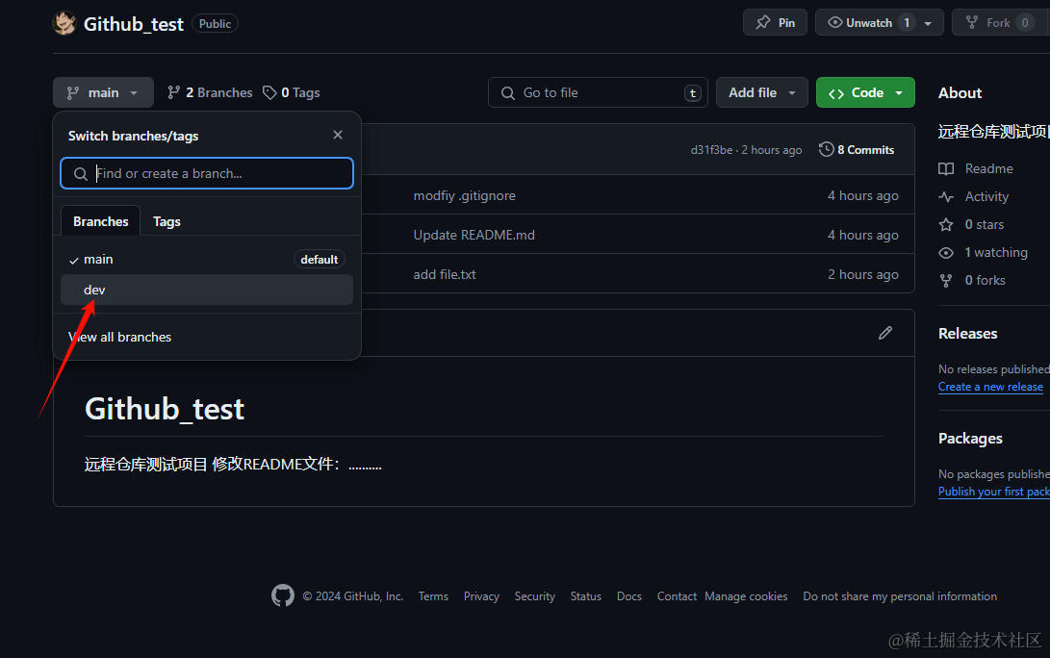Open the Terms footer link
1050x658 pixels.
(x=433, y=596)
